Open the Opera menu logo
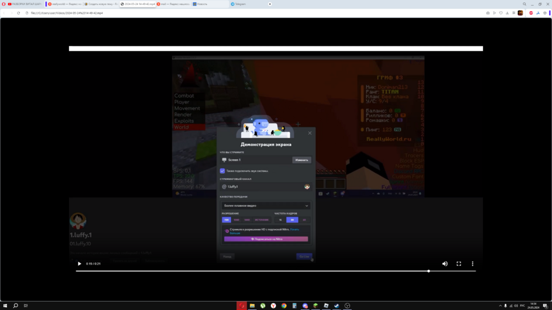The height and width of the screenshot is (310, 552). (x=3, y=4)
